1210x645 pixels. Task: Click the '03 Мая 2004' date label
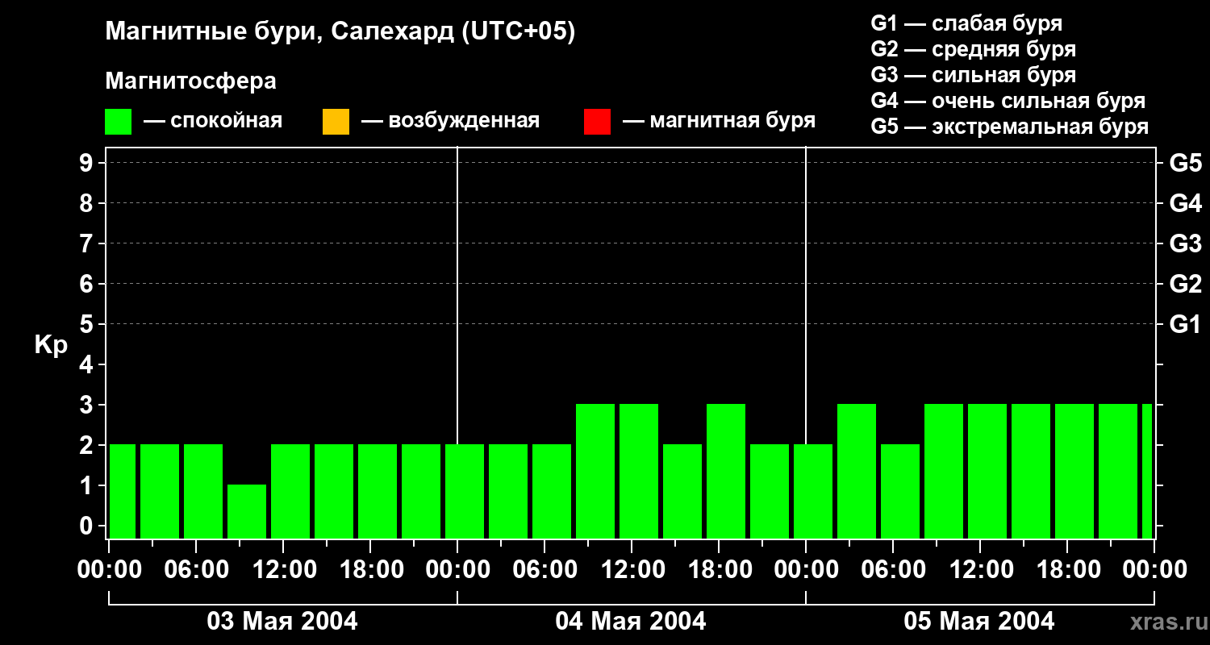point(282,622)
